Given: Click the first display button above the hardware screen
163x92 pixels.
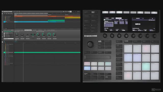Looking at the screenshot, I should pyautogui.click(x=105, y=12).
